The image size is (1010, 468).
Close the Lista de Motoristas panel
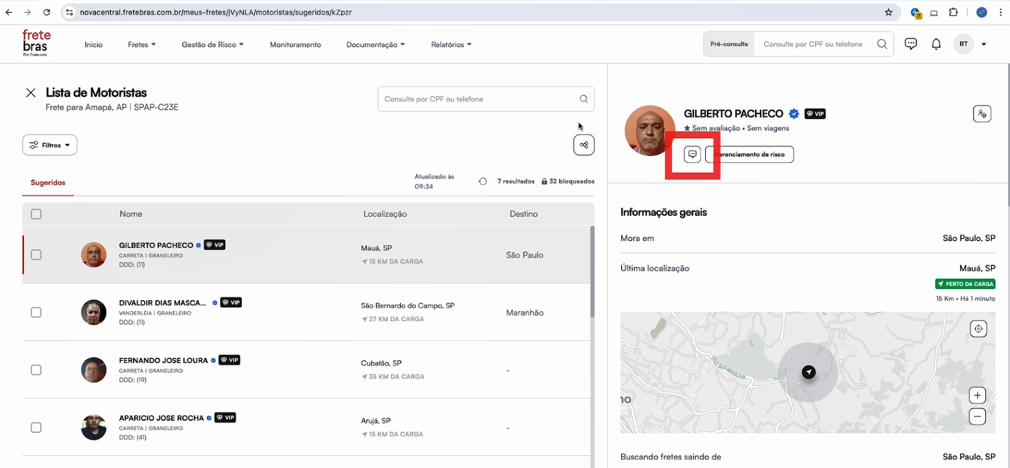[31, 93]
